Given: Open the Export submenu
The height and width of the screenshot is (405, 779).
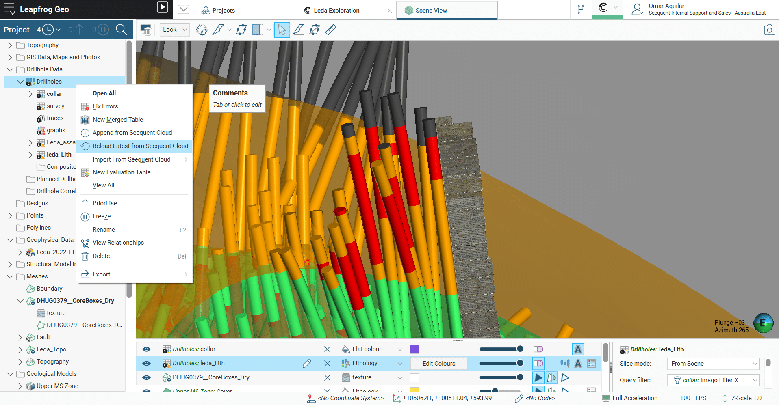Looking at the screenshot, I should point(135,274).
